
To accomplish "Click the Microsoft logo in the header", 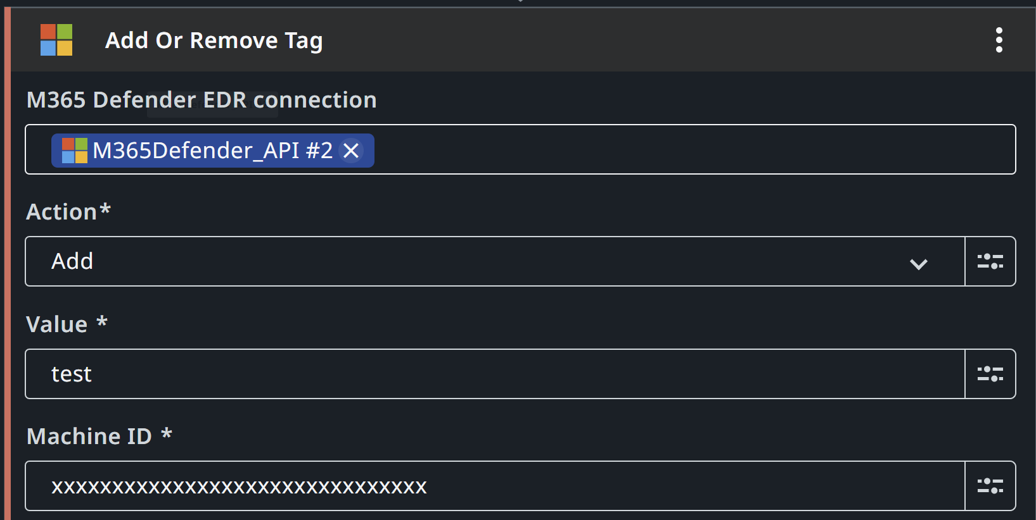I will click(56, 40).
